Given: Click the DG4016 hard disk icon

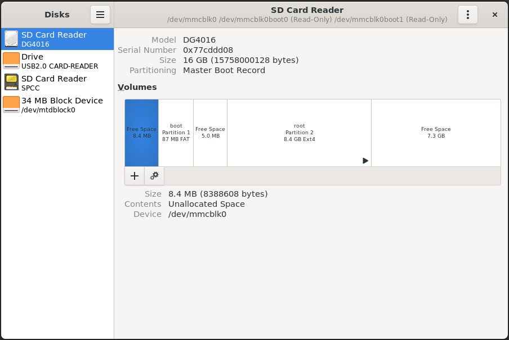Looking at the screenshot, I should [11, 39].
